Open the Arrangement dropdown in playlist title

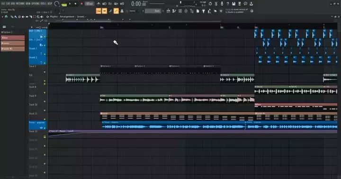pyautogui.click(x=67, y=17)
